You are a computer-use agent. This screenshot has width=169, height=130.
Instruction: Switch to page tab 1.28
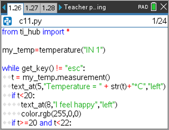49,8
